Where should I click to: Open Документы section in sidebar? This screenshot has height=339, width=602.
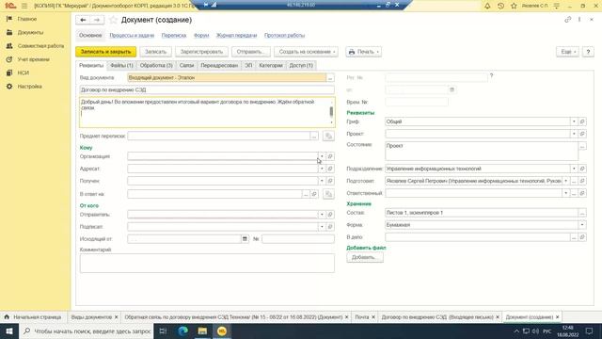tap(30, 32)
